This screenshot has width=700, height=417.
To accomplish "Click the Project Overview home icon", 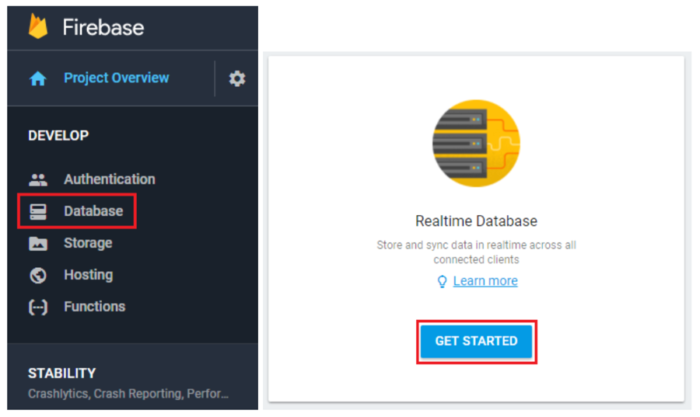I will [38, 78].
